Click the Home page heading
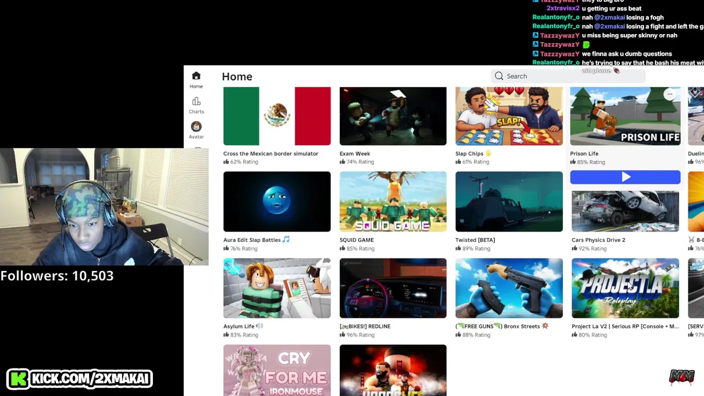This screenshot has height=396, width=704. click(237, 76)
